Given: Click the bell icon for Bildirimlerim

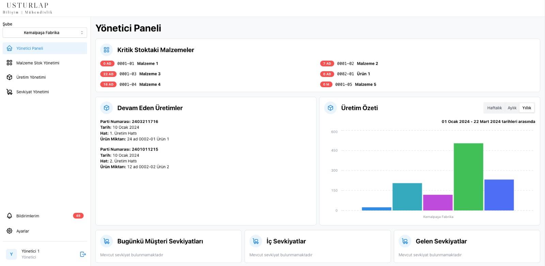Looking at the screenshot, I should 10,216.
